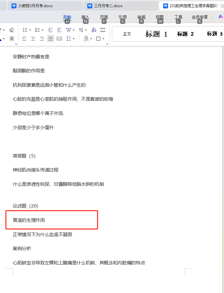Click the line 正常情况下为什么血液不凝固

(43, 235)
